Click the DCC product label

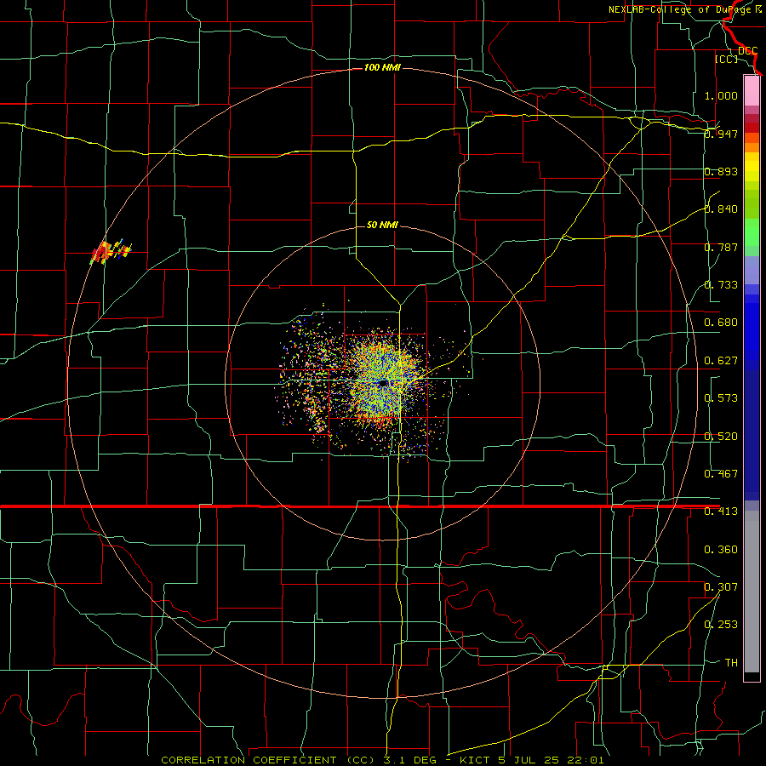[747, 51]
